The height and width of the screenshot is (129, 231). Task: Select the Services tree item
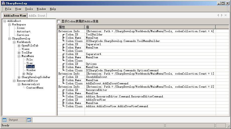click(23, 35)
